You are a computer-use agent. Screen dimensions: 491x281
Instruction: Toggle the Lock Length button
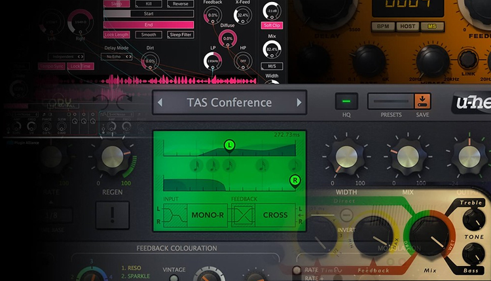[x=117, y=35]
